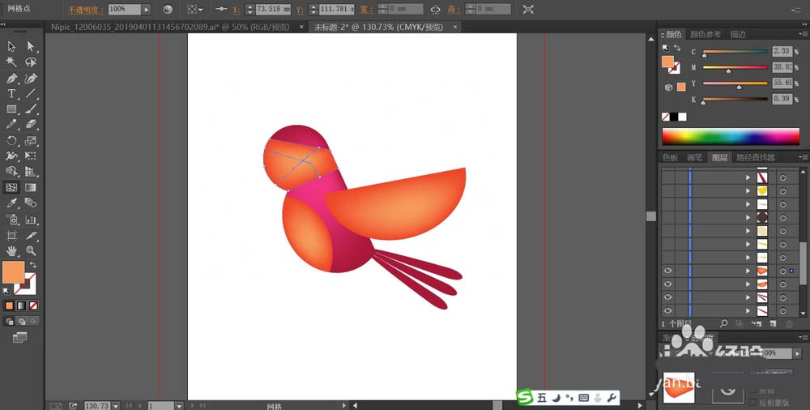Set toolbox fill mode to None
Viewport: 810px width, 410px height.
[x=33, y=305]
